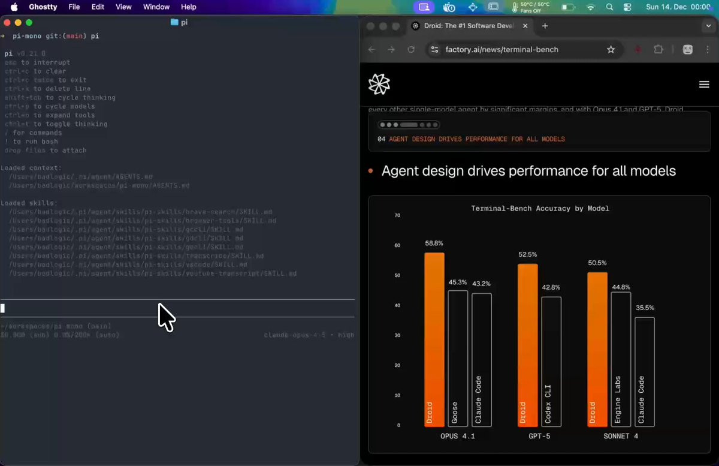This screenshot has width=719, height=466.
Task: Click the Factory logo on the page
Action: pyautogui.click(x=379, y=85)
